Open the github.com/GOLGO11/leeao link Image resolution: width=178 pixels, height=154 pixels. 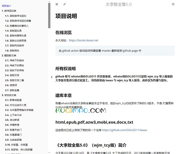tap(125, 130)
